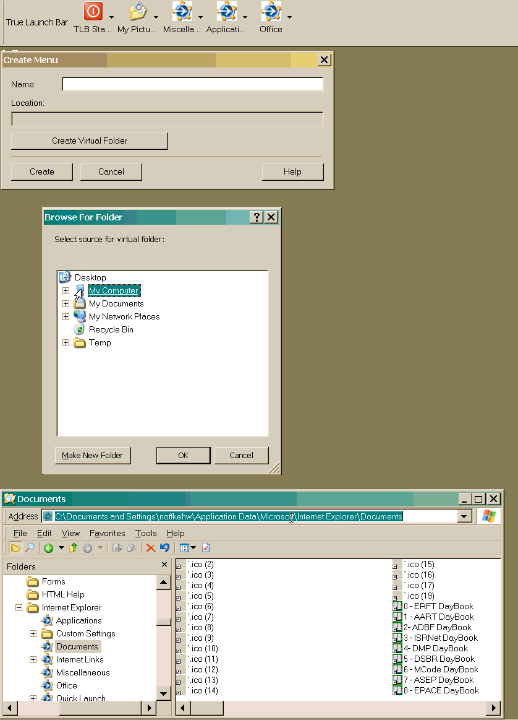Open the Address bar dropdown arrow
Viewport: 518px width, 720px height.
[x=464, y=516]
